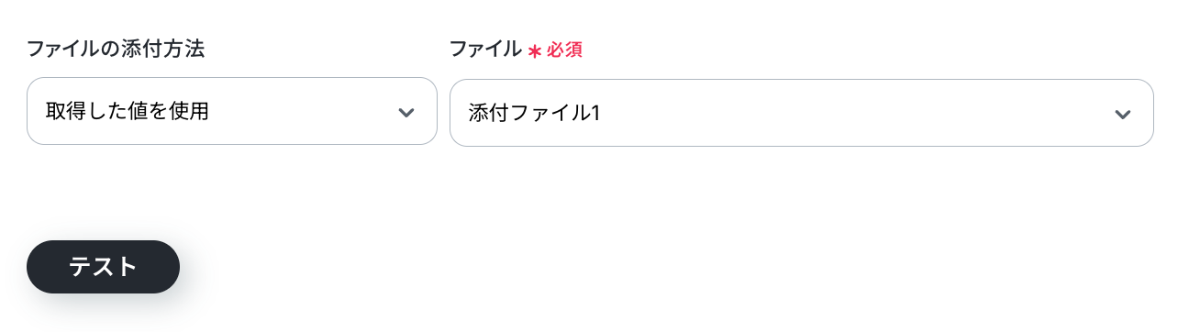Focus the 取得した値を使用 select box
The width and height of the screenshot is (1200, 332).
232,111
